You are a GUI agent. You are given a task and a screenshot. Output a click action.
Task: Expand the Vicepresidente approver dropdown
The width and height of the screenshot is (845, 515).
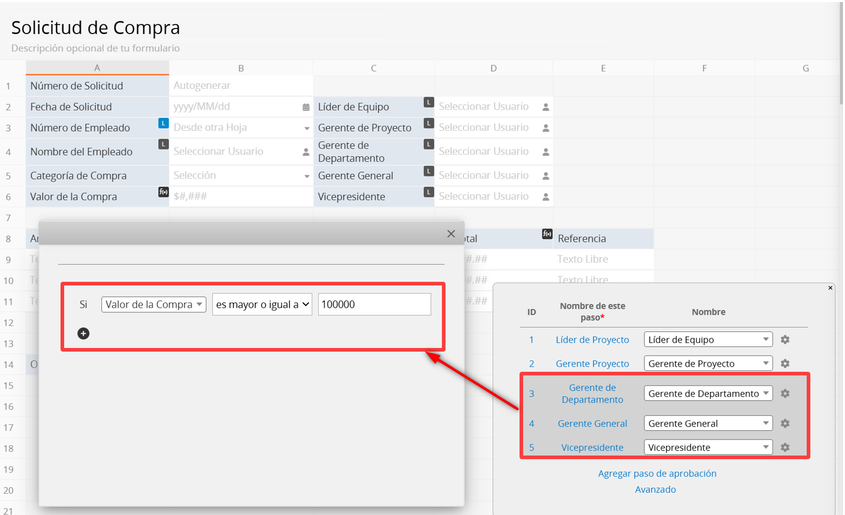point(707,447)
